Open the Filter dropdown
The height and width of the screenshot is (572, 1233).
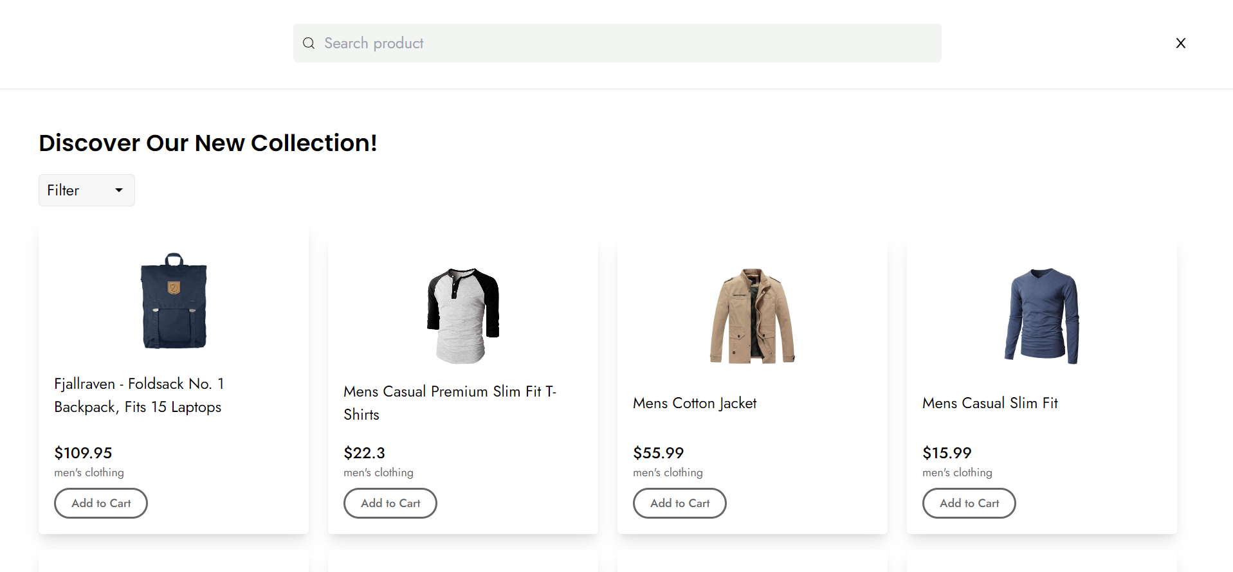point(86,190)
